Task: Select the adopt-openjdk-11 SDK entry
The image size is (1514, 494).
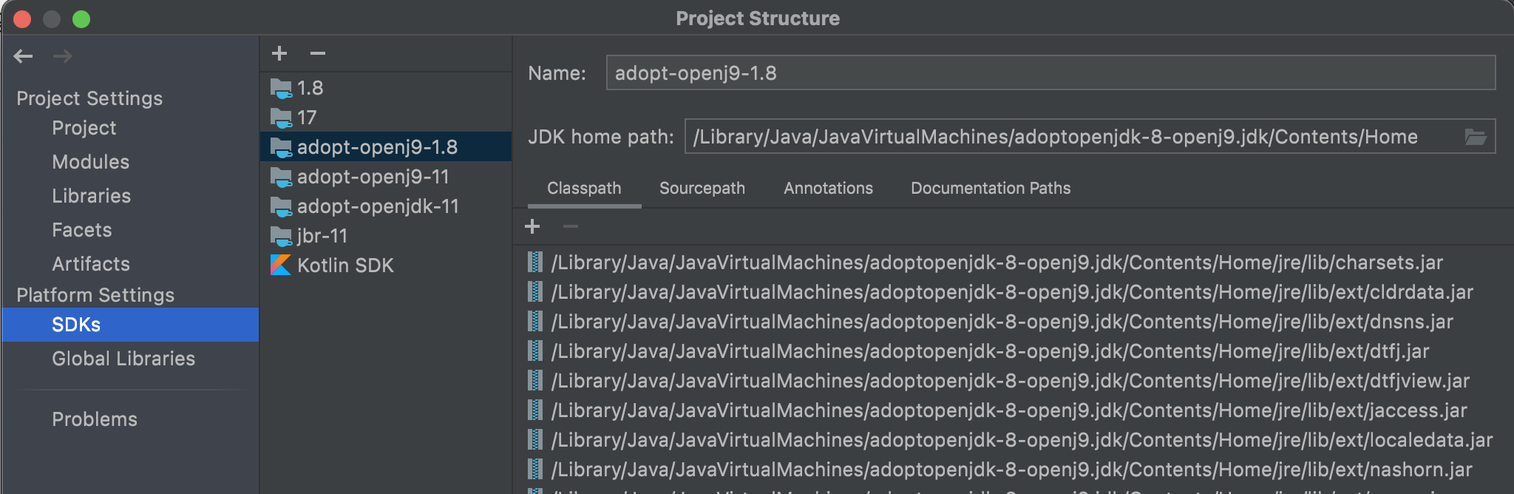Action: click(x=386, y=206)
